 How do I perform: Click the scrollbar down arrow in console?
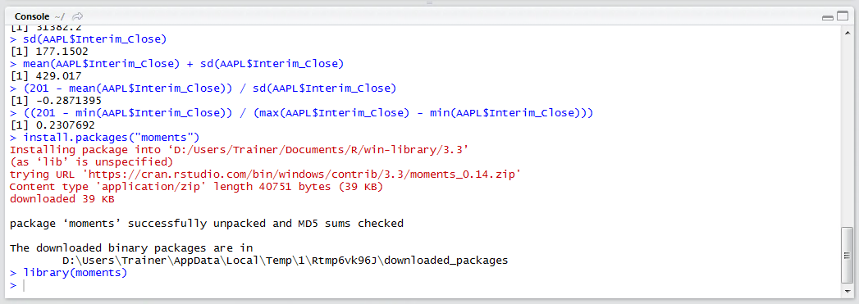(847, 292)
